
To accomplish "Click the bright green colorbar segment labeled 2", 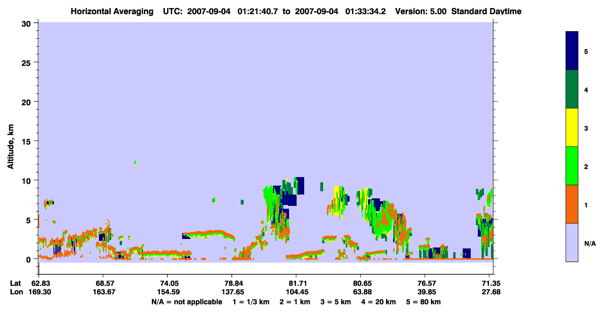I will pos(571,166).
